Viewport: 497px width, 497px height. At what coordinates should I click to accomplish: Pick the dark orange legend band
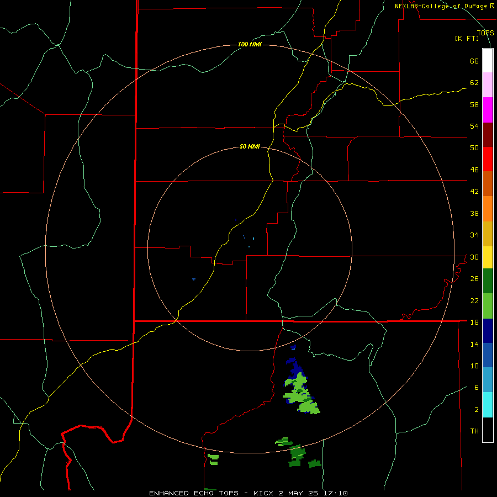tap(488, 183)
